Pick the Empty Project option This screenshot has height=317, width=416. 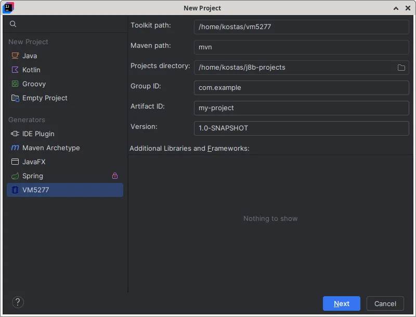point(65,98)
